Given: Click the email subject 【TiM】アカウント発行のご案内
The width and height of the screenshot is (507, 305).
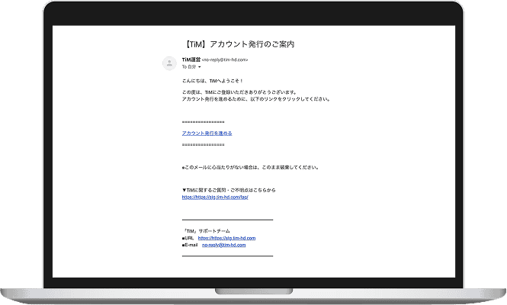Looking at the screenshot, I should pyautogui.click(x=235, y=44).
